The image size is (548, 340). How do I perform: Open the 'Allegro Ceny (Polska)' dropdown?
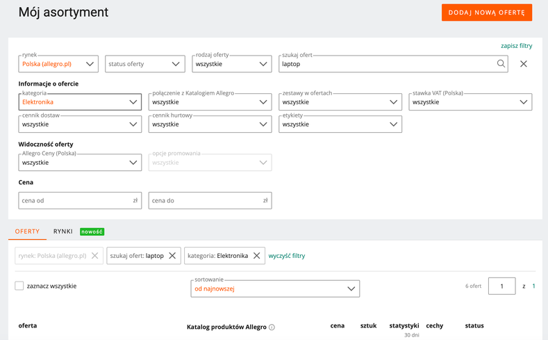click(x=80, y=163)
